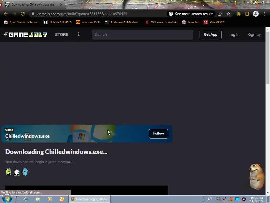Open the VineMEMZ bookmark

[214, 22]
